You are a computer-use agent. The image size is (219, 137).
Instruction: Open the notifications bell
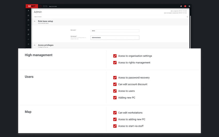click(x=181, y=6)
